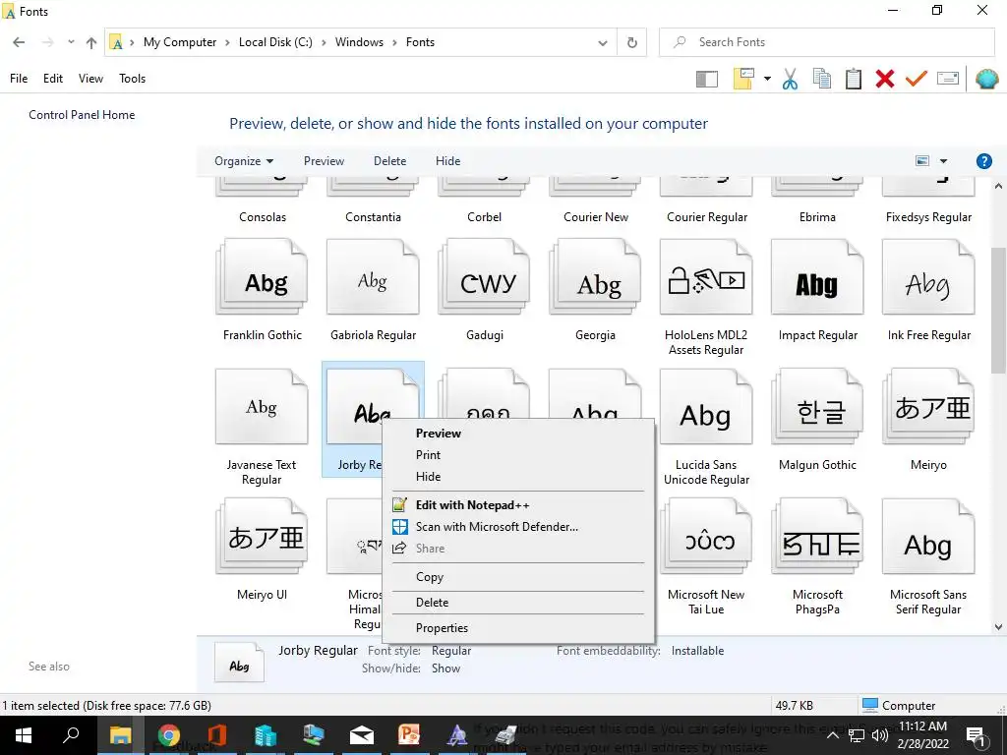Screen dimensions: 1007x755
Task: Select the Malgun Gothic font
Action: [817, 421]
